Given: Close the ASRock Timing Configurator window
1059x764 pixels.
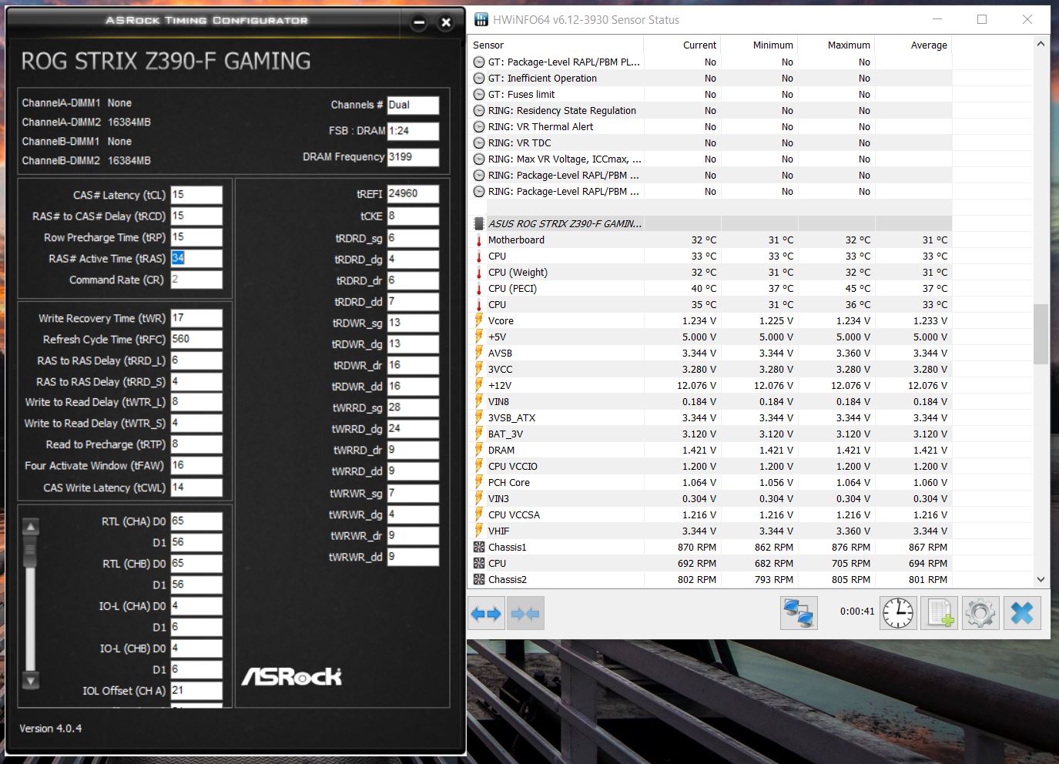Looking at the screenshot, I should (446, 22).
